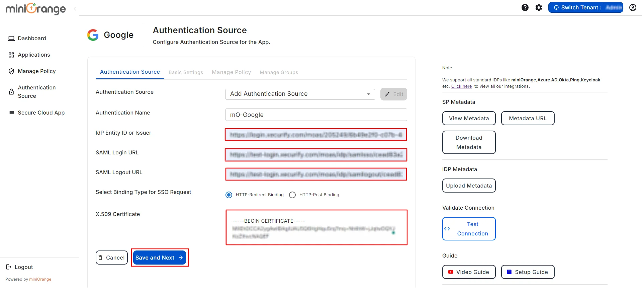Follow the Click here integrations link
The width and height of the screenshot is (642, 288).
(461, 86)
